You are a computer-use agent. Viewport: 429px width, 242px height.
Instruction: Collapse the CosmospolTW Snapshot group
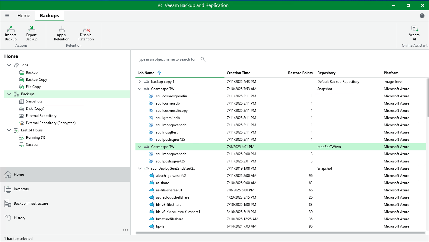(139, 89)
